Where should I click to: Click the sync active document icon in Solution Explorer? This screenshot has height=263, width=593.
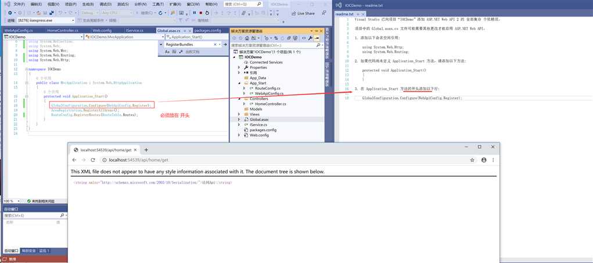pos(275,38)
